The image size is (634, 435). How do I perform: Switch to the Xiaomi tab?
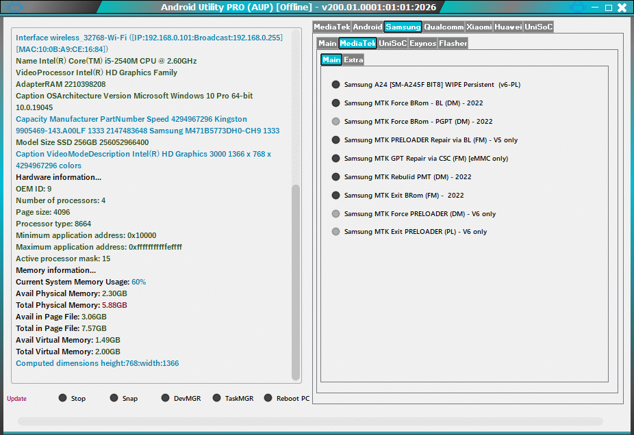479,27
